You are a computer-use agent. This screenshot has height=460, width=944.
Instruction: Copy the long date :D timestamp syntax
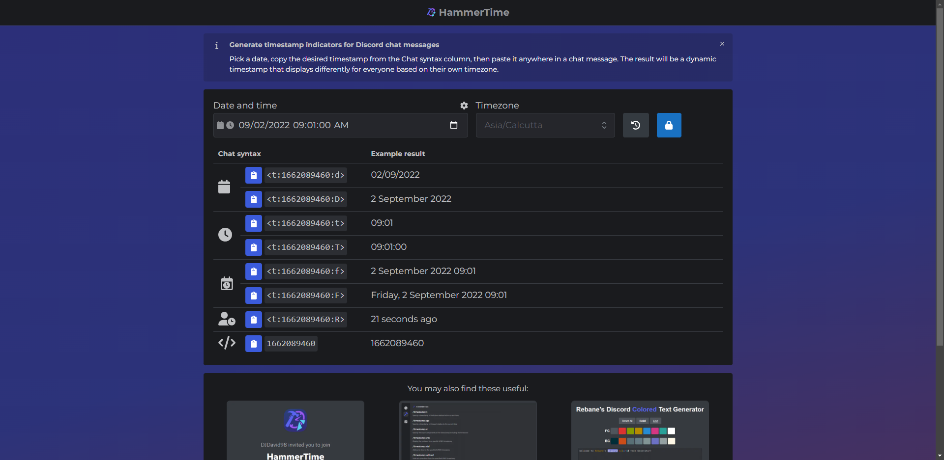click(x=253, y=199)
